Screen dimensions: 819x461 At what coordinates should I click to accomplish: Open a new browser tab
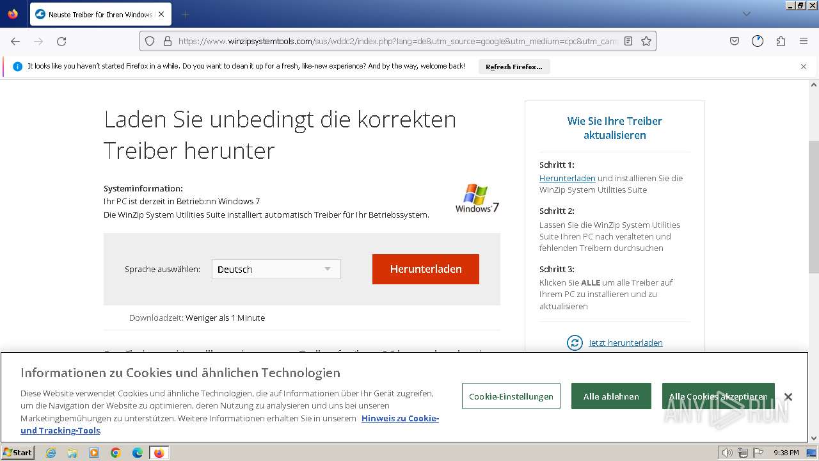tap(185, 14)
